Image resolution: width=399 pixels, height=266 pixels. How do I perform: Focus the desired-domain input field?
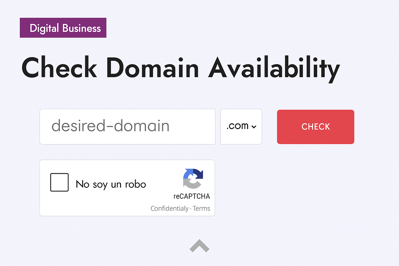click(127, 127)
